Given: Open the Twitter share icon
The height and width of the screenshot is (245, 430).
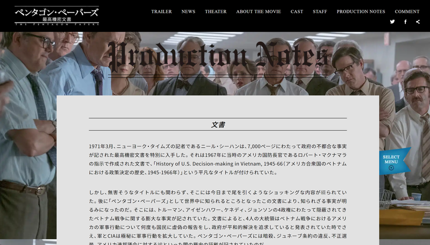Looking at the screenshot, I should [392, 21].
